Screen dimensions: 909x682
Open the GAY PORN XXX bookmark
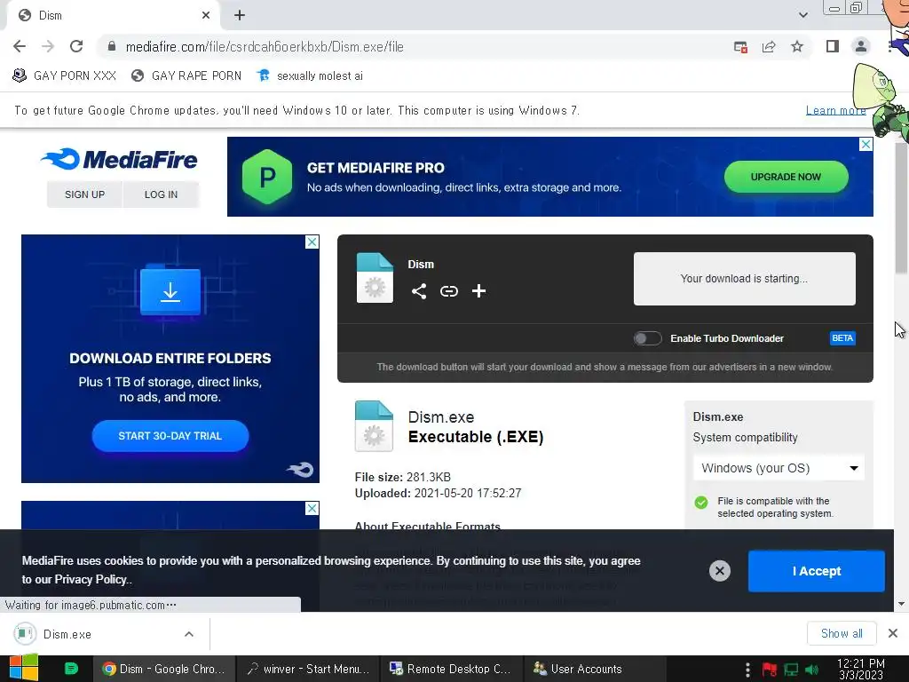(x=64, y=76)
